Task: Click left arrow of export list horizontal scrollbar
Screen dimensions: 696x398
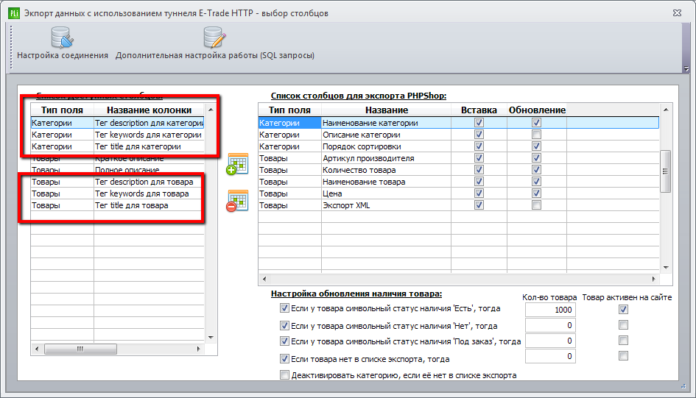Action: pyautogui.click(x=264, y=279)
